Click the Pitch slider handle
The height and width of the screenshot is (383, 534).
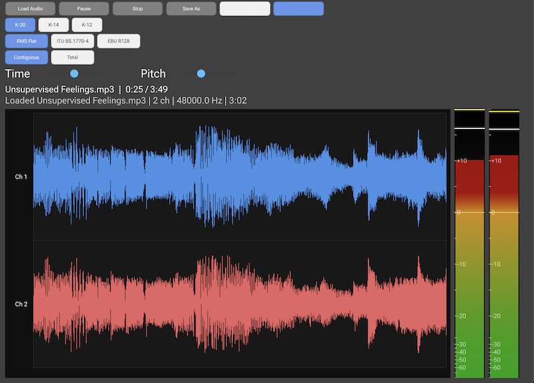202,74
